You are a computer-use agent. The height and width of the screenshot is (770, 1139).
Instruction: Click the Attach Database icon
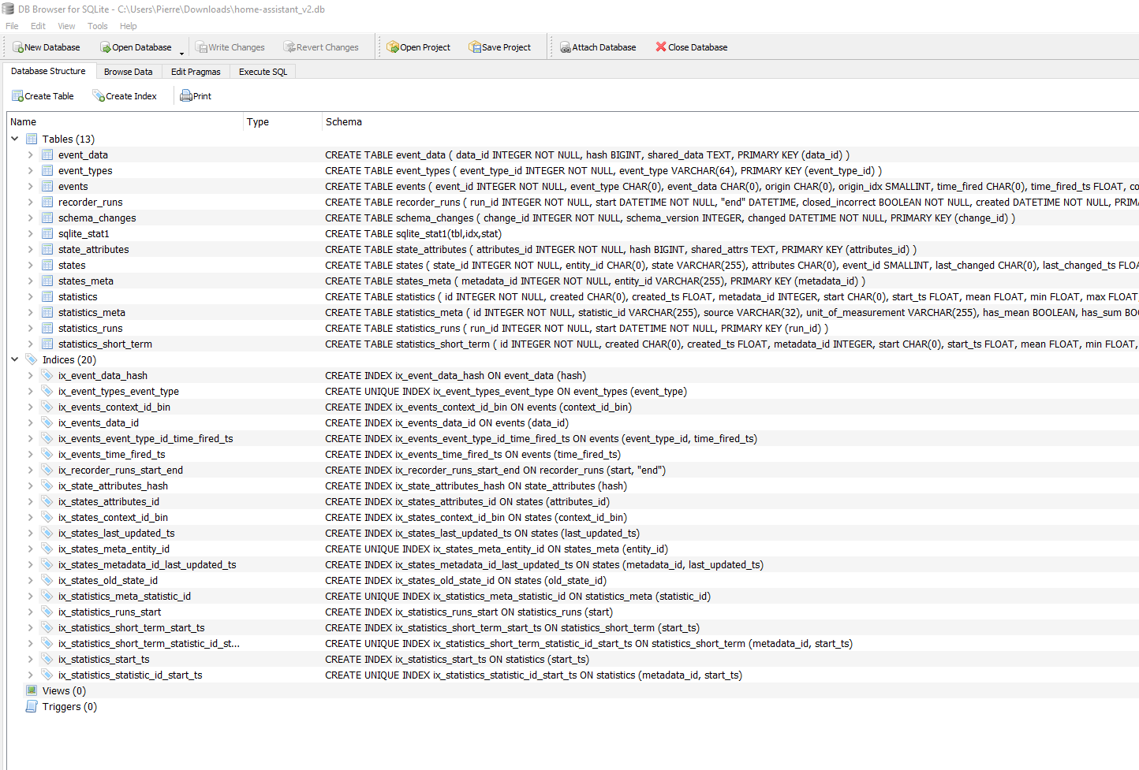click(x=566, y=47)
